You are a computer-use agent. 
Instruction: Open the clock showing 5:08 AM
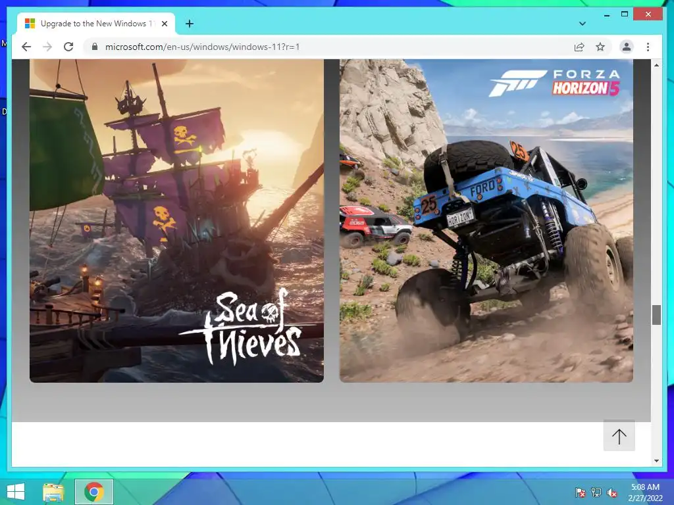coord(645,493)
